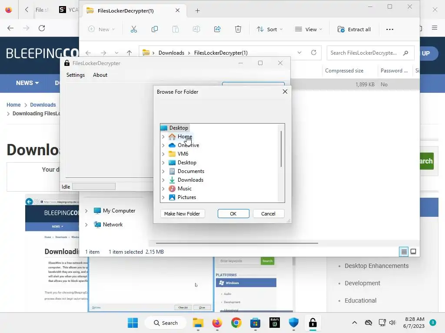Image resolution: width=445 pixels, height=333 pixels.
Task: Open the New dropdown in Explorer
Action: tap(101, 29)
